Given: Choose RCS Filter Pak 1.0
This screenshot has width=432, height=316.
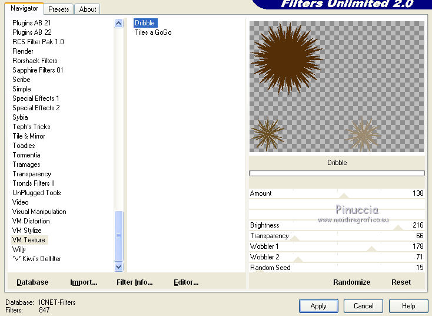Looking at the screenshot, I should 38,42.
